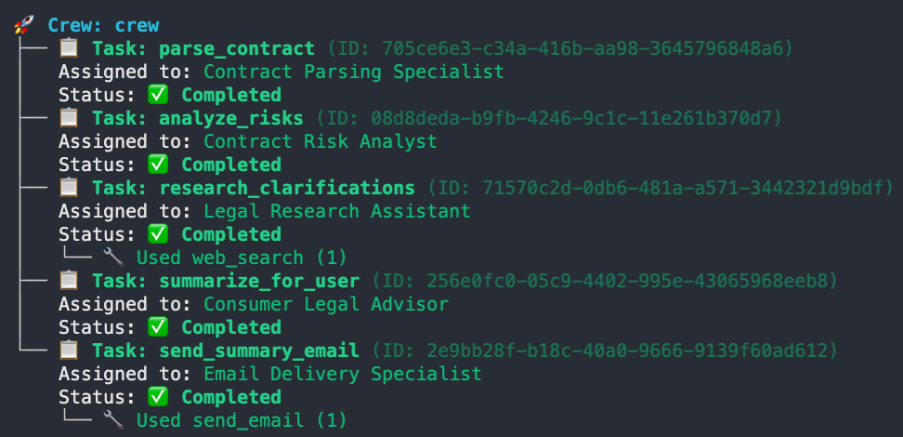Viewport: 903px width, 437px height.
Task: Click the clipboard icon for analyze_risks task
Action: [x=68, y=118]
